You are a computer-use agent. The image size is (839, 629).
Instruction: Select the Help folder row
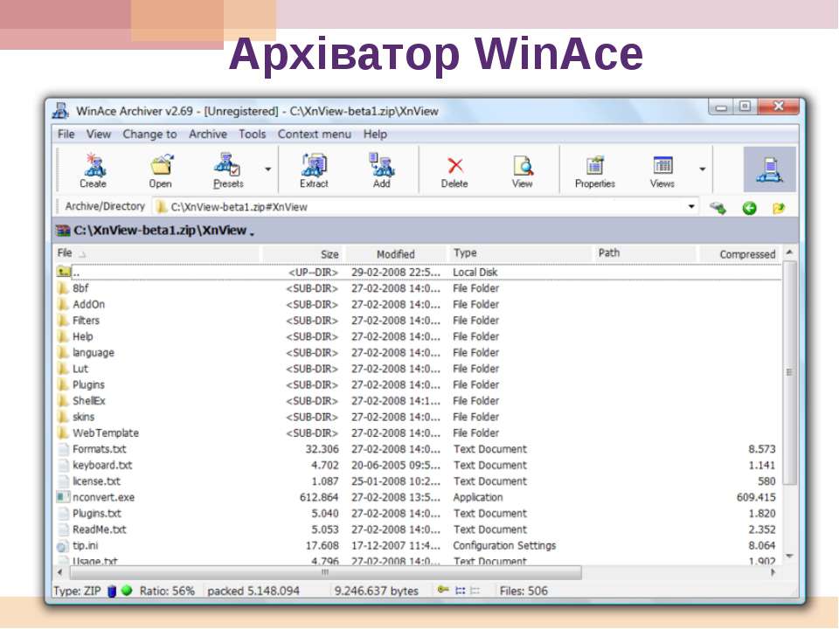[x=419, y=336]
